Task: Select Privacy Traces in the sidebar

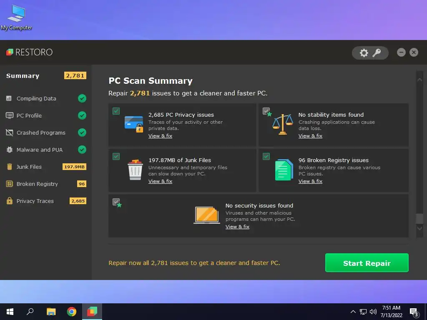Action: (46, 201)
